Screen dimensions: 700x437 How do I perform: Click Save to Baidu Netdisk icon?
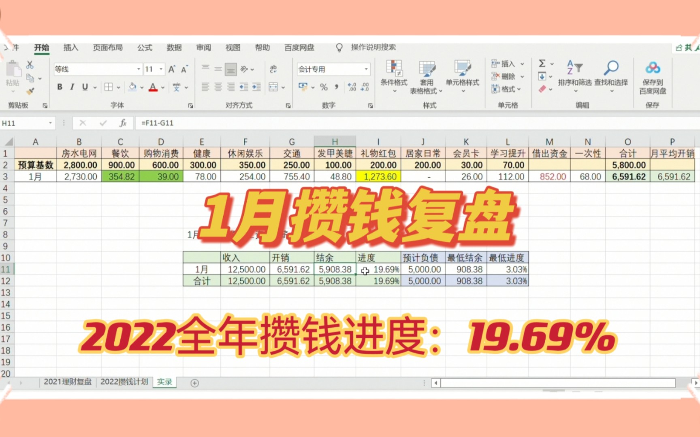click(653, 78)
